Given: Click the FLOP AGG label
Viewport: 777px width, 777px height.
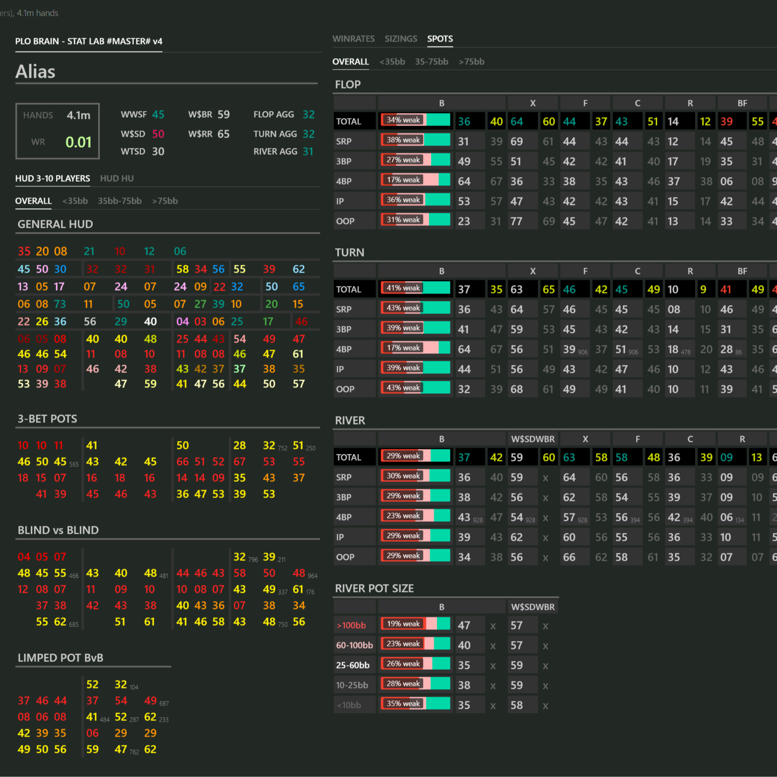Looking at the screenshot, I should [274, 114].
